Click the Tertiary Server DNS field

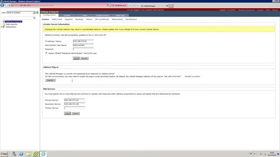point(74,108)
